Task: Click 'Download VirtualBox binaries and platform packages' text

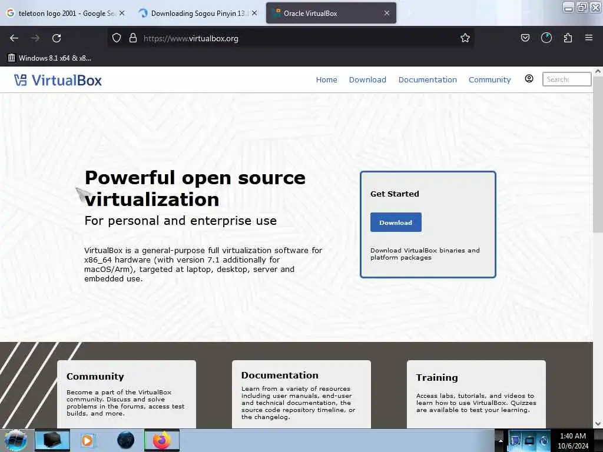Action: pos(425,254)
